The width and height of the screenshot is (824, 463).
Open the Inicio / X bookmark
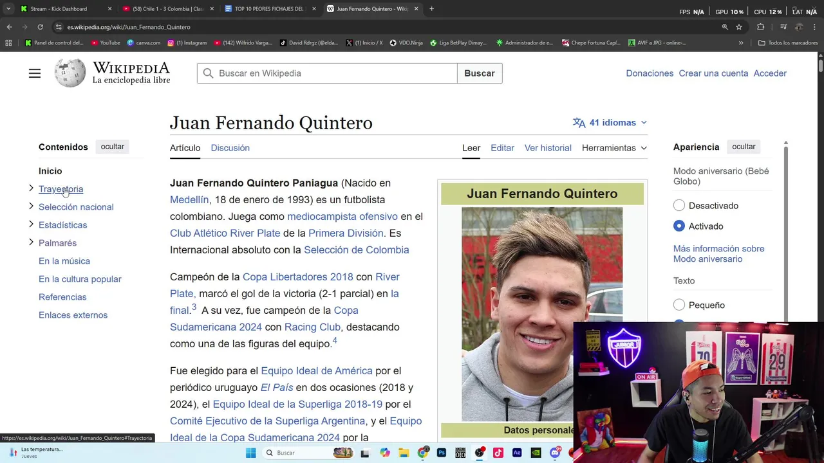tap(364, 43)
